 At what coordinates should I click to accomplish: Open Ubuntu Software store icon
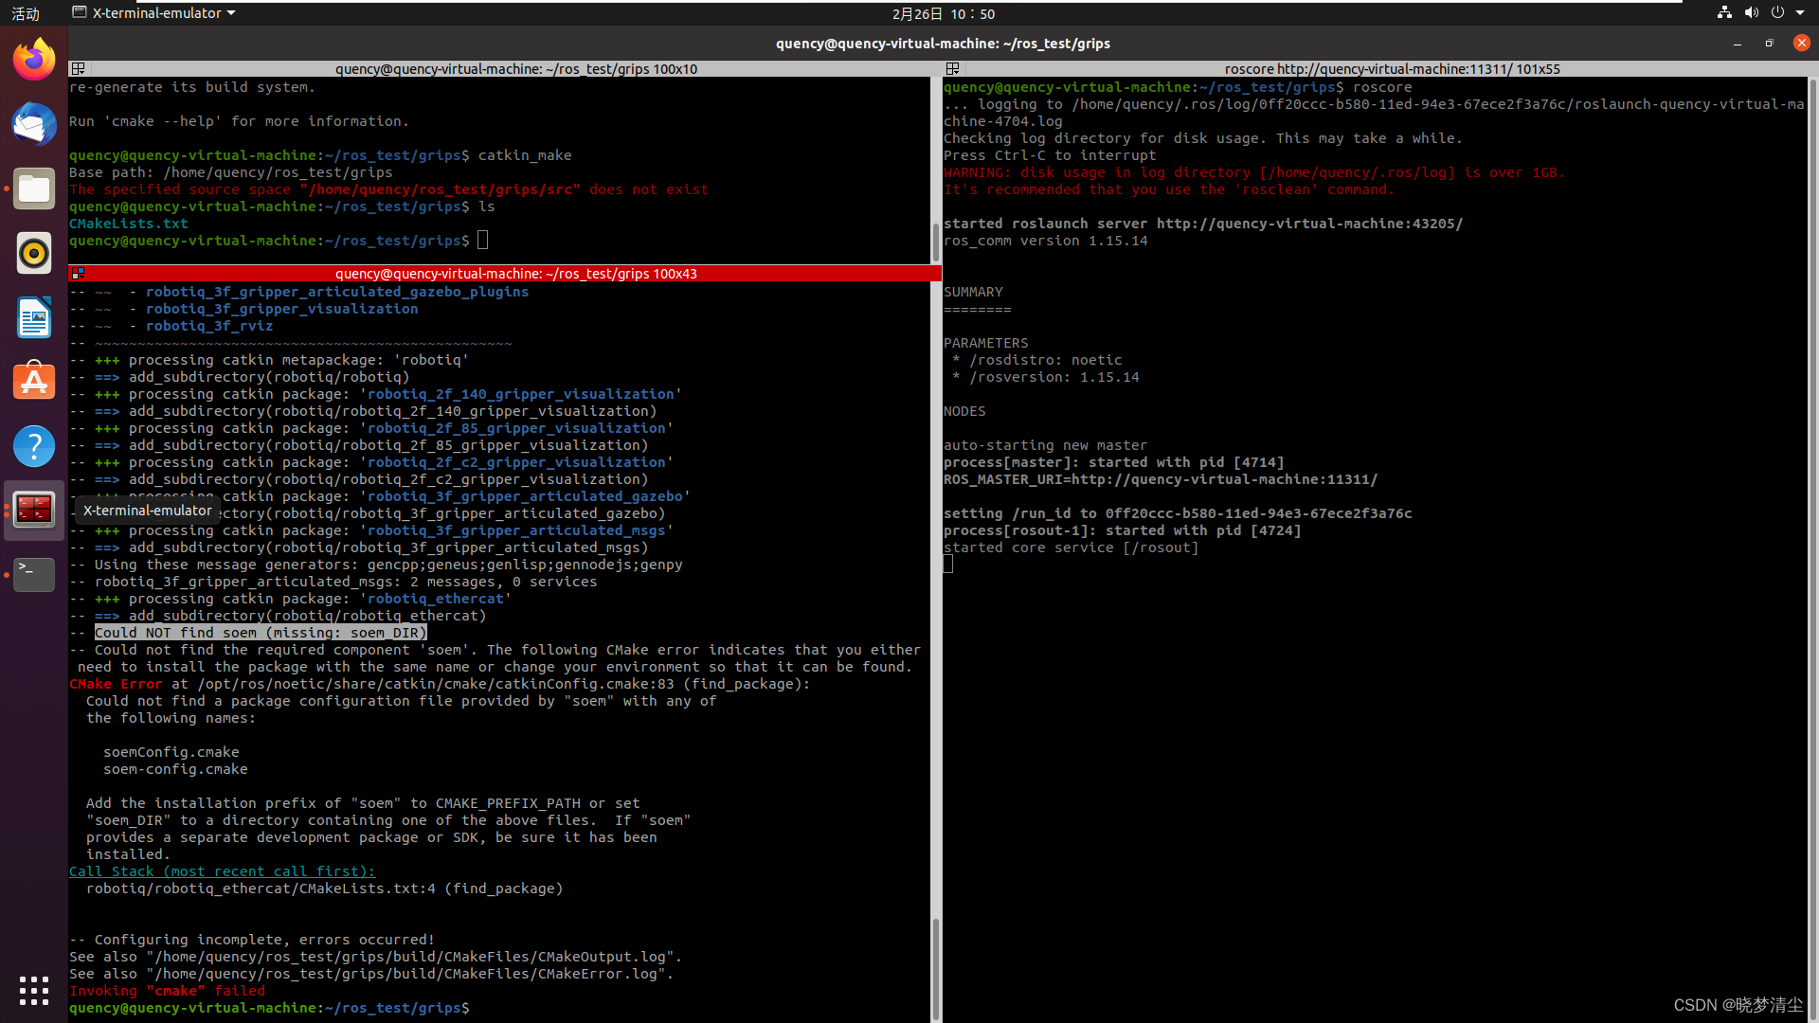tap(34, 382)
